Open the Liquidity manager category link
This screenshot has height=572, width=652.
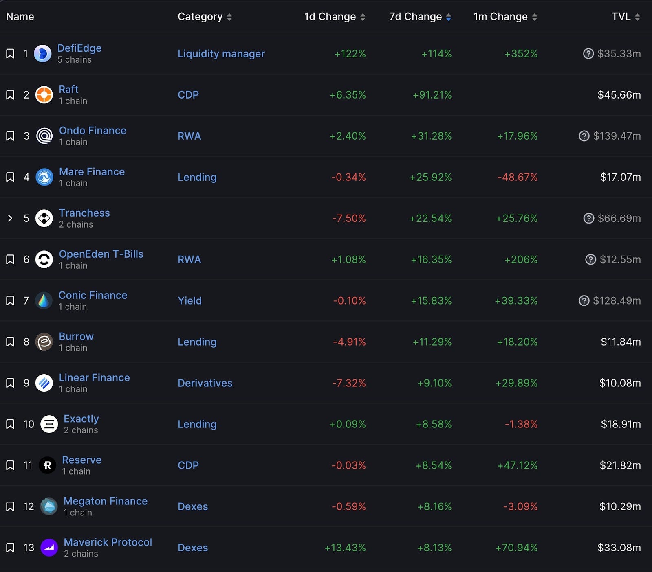coord(221,54)
